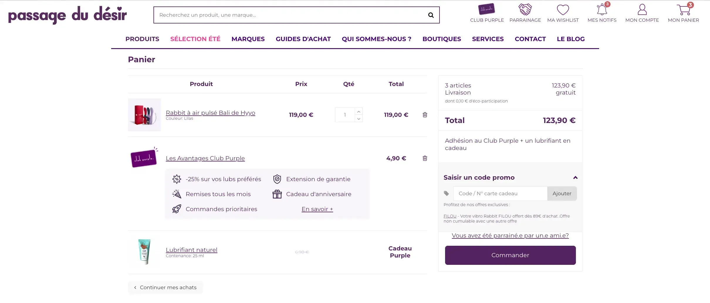Open the Lubrifiant naturel tube thumbnail
The height and width of the screenshot is (303, 710).
(x=144, y=252)
